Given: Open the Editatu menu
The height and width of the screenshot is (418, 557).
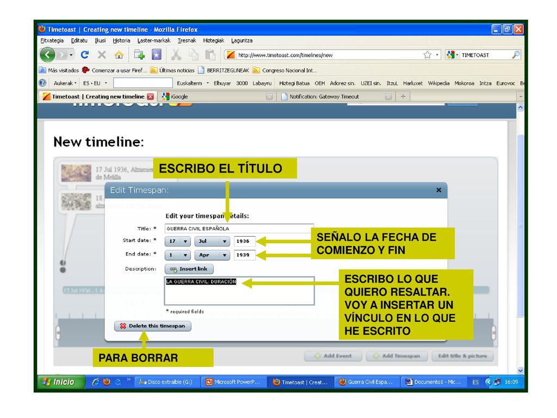Looking at the screenshot, I should coord(79,40).
